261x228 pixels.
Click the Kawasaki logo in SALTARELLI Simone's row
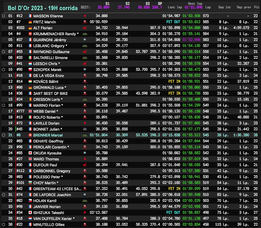coord(85,58)
